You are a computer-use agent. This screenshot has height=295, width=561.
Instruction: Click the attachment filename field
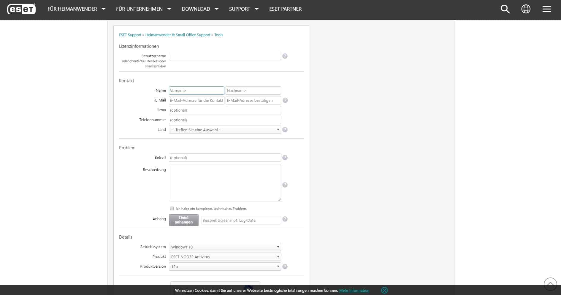[241, 220]
